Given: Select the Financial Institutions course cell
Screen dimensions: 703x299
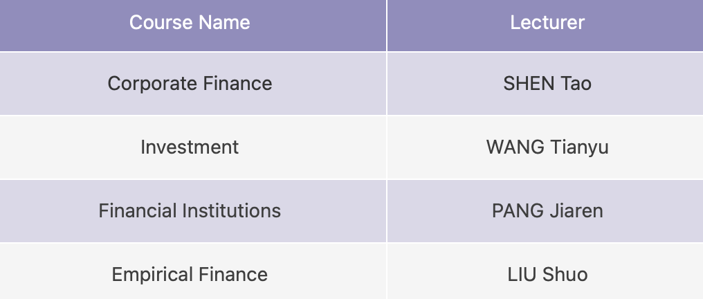Looking at the screenshot, I should coord(190,210).
